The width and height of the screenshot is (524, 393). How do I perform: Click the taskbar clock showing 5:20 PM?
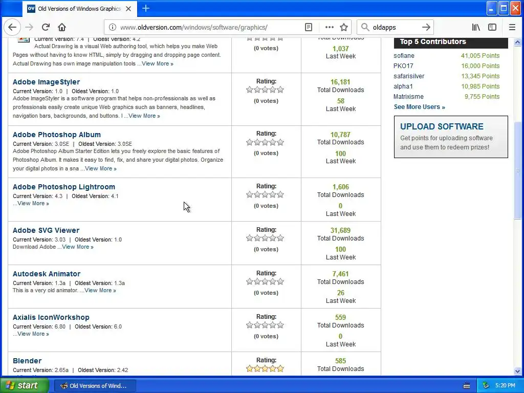point(505,386)
